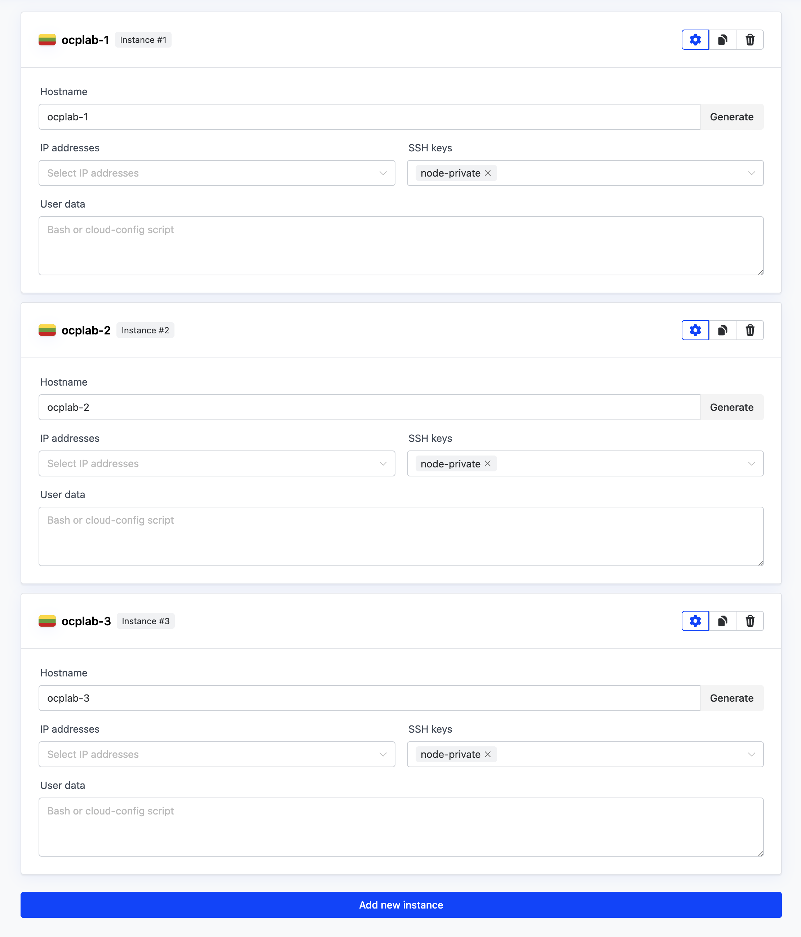The width and height of the screenshot is (801, 937).
Task: Select the Instance #3 badge
Action: click(146, 621)
